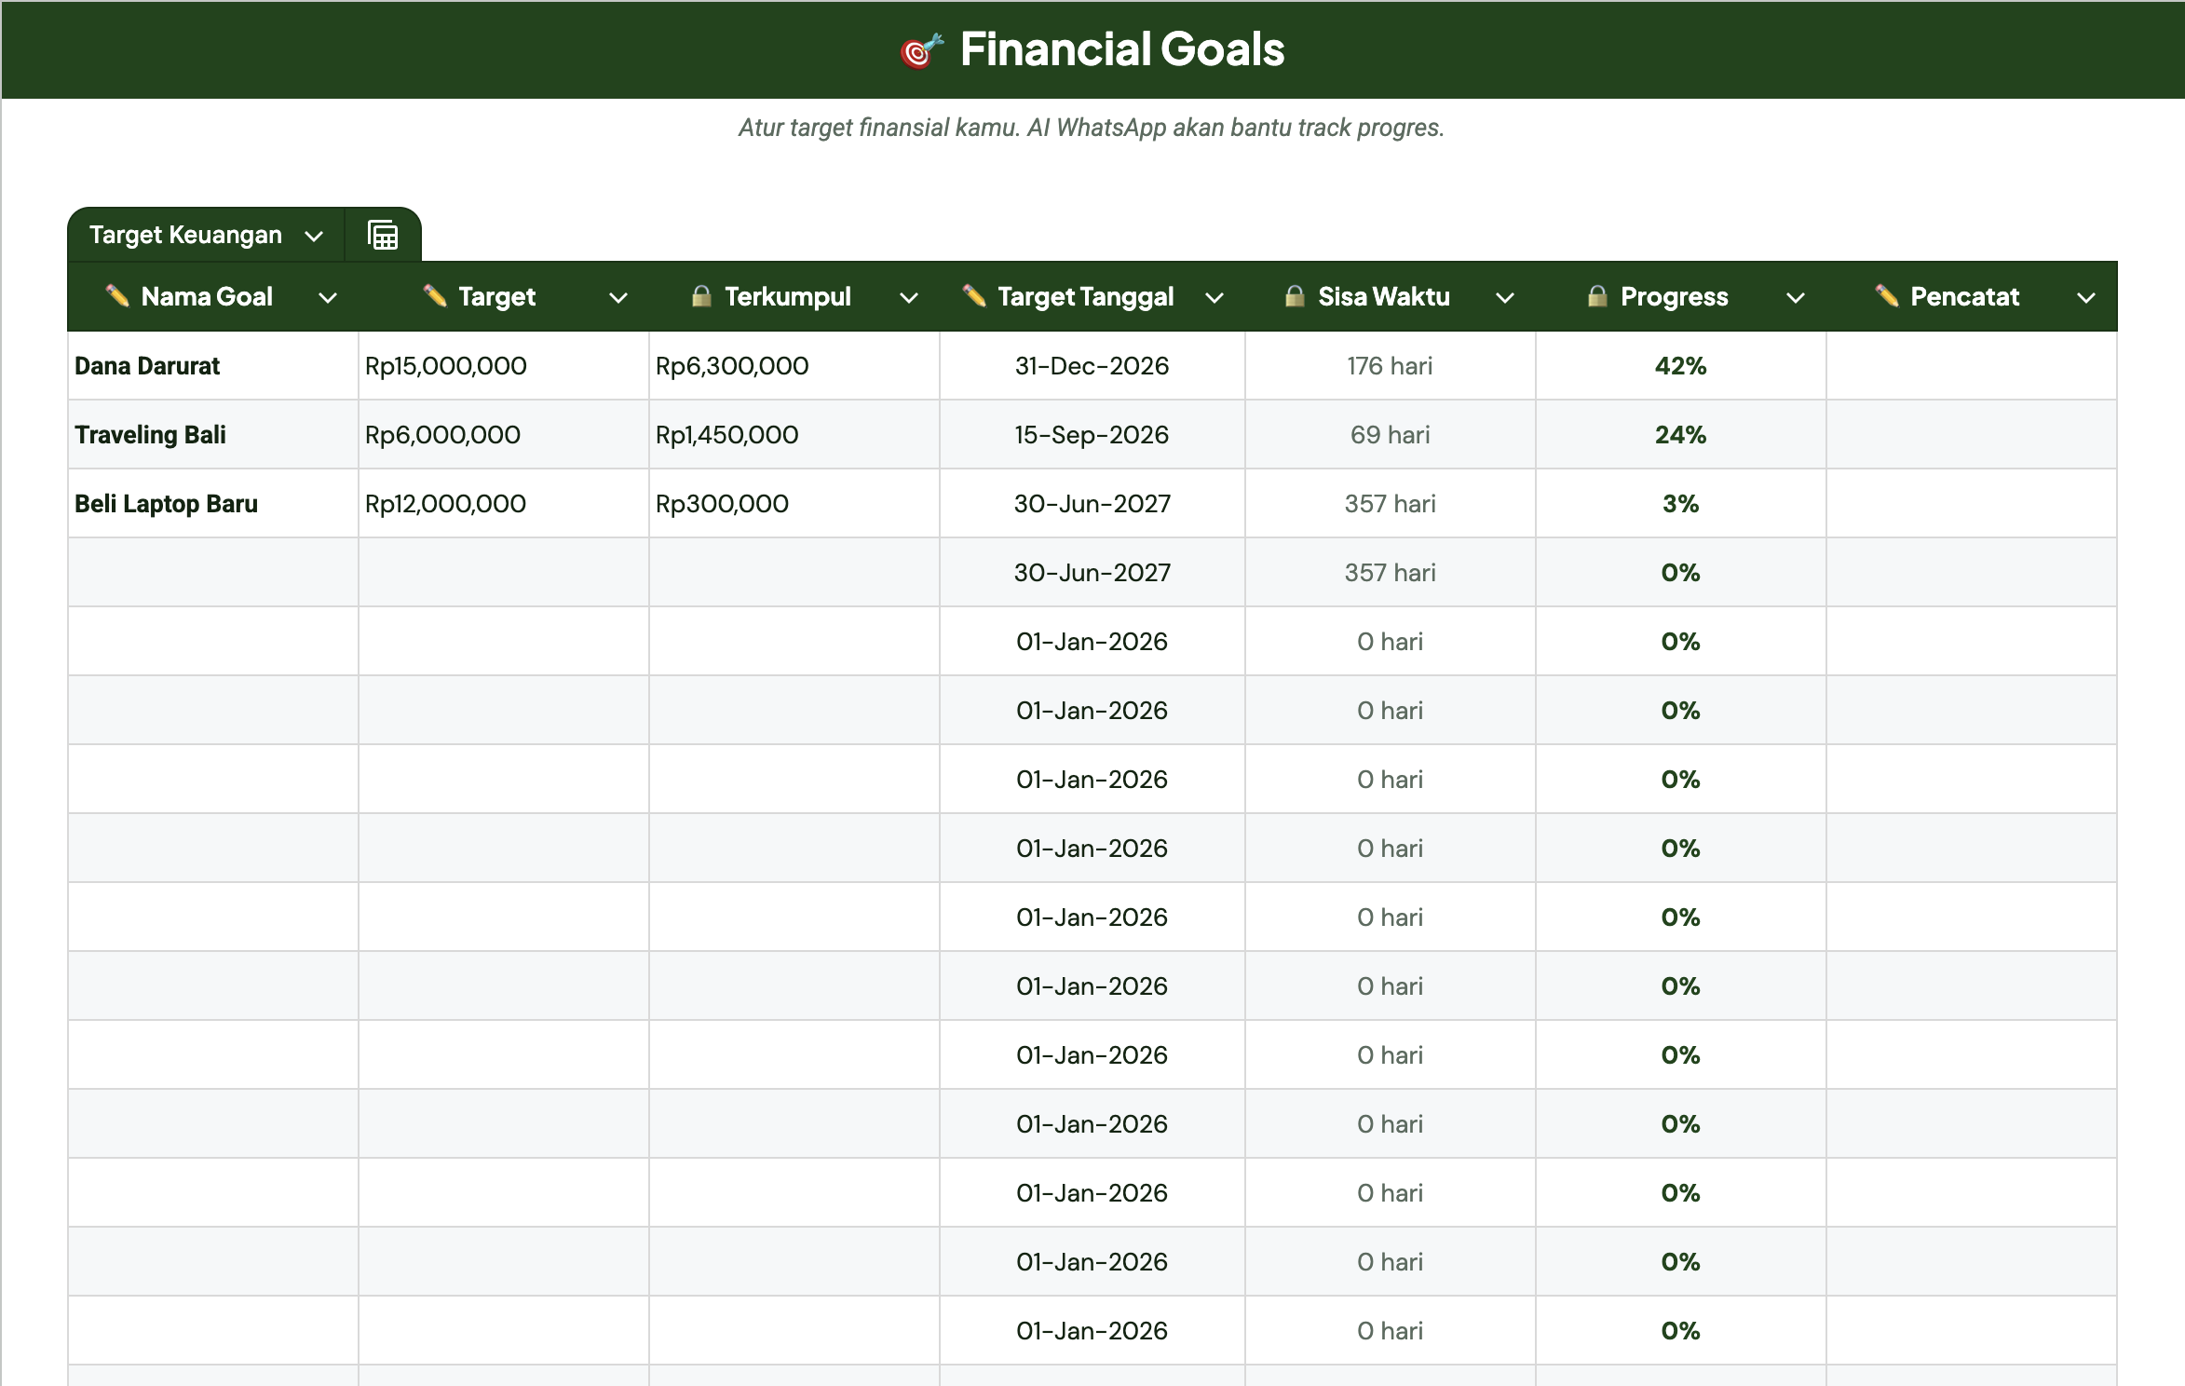The width and height of the screenshot is (2185, 1386).
Task: Select the Rp12,000,000 target cell
Action: coord(504,504)
